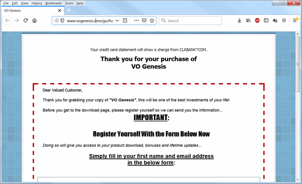Open the Edit menu

15,4
